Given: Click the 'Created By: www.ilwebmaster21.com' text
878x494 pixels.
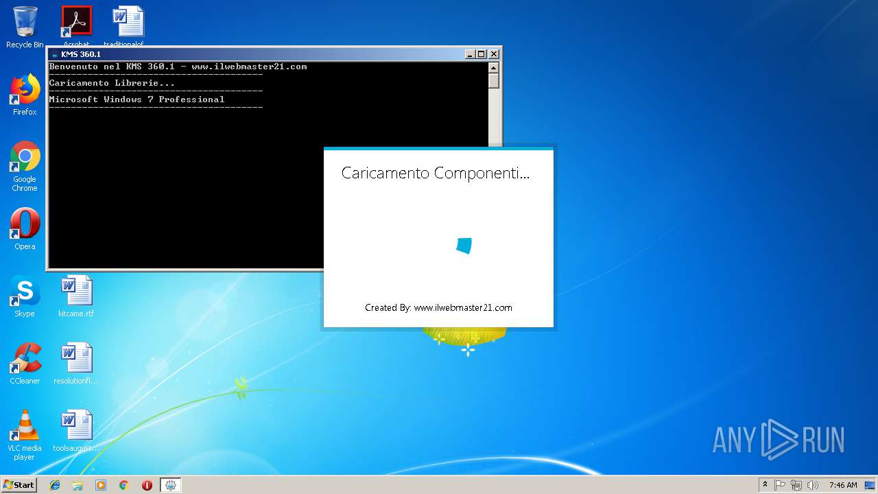Looking at the screenshot, I should click(438, 307).
